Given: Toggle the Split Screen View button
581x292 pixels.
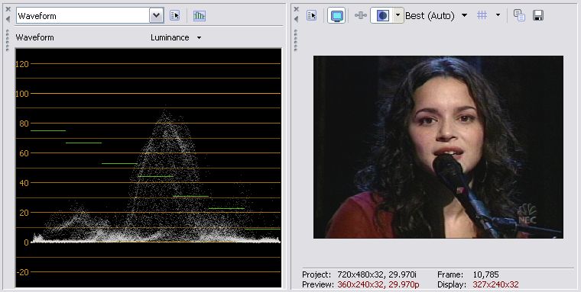Looking at the screenshot, I should pos(382,15).
